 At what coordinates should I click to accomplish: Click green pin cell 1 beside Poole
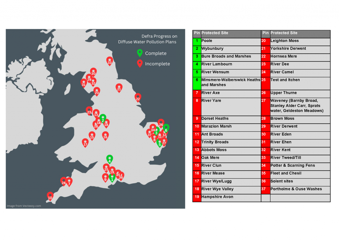tap(197, 41)
